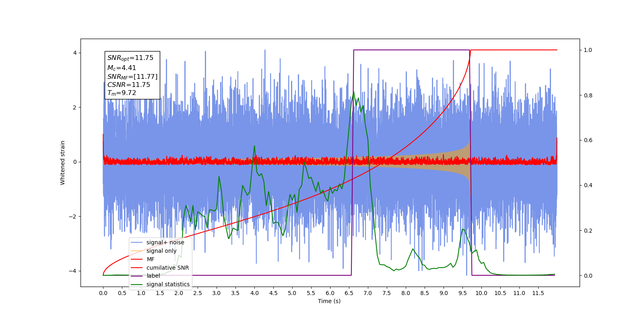The image size is (644, 322).
Task: Click the x-axis tick label 8.0
Action: [406, 293]
